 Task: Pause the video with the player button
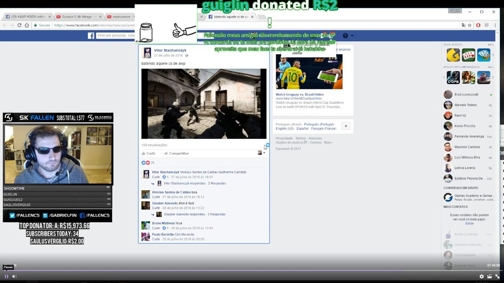coord(6,276)
